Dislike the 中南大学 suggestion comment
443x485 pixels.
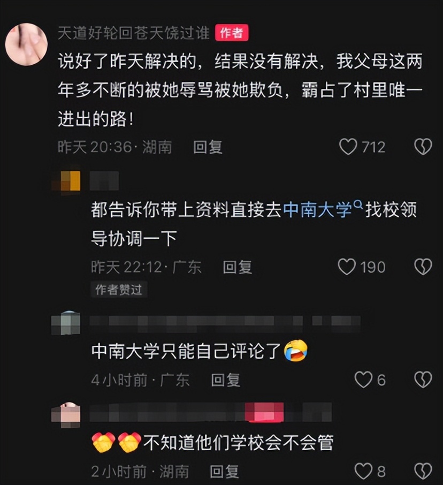[x=423, y=267]
